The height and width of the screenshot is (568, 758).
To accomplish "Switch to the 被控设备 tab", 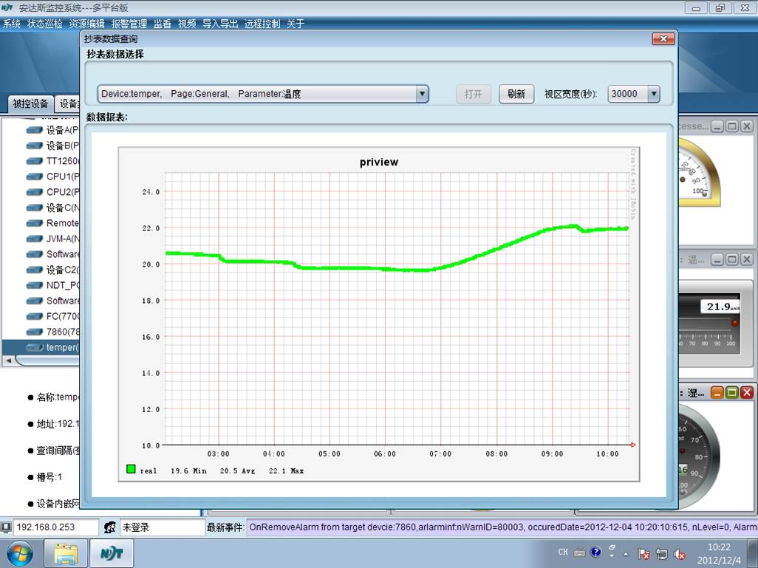I will tap(30, 103).
